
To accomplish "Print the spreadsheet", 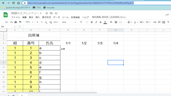I will [x=16, y=22].
